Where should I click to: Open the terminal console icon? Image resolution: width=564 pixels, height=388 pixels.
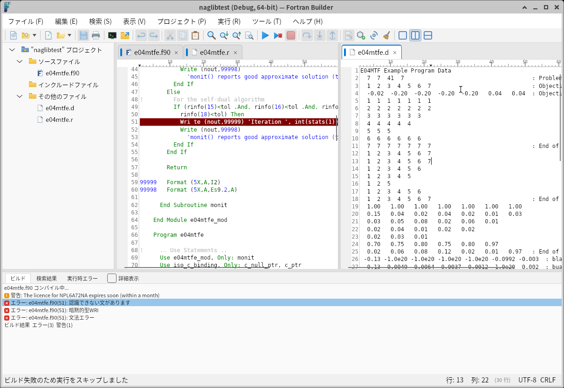112,35
